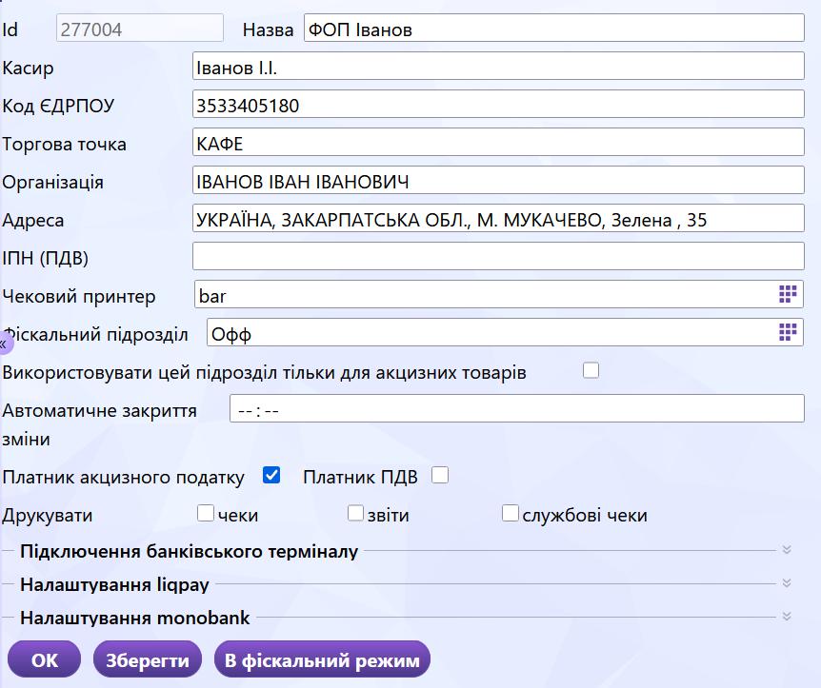This screenshot has width=821, height=688.
Task: Click the службові чеки label
Action: click(585, 515)
